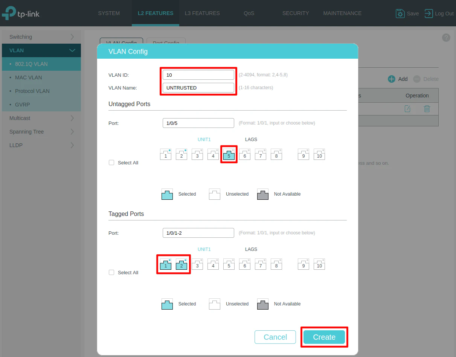
Task: Click the VLAN Name input field
Action: 198,88
